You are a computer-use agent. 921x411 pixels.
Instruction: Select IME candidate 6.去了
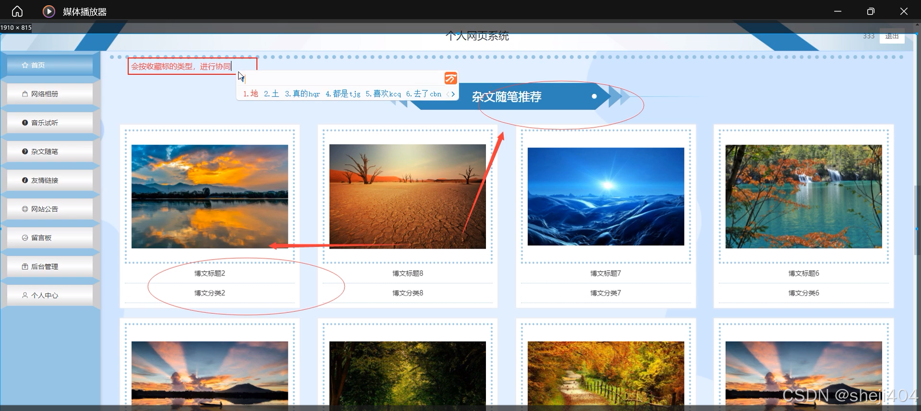424,94
